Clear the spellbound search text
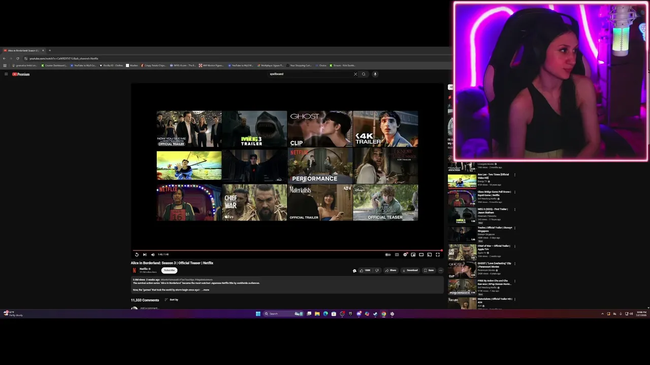This screenshot has width=650, height=365. click(355, 74)
